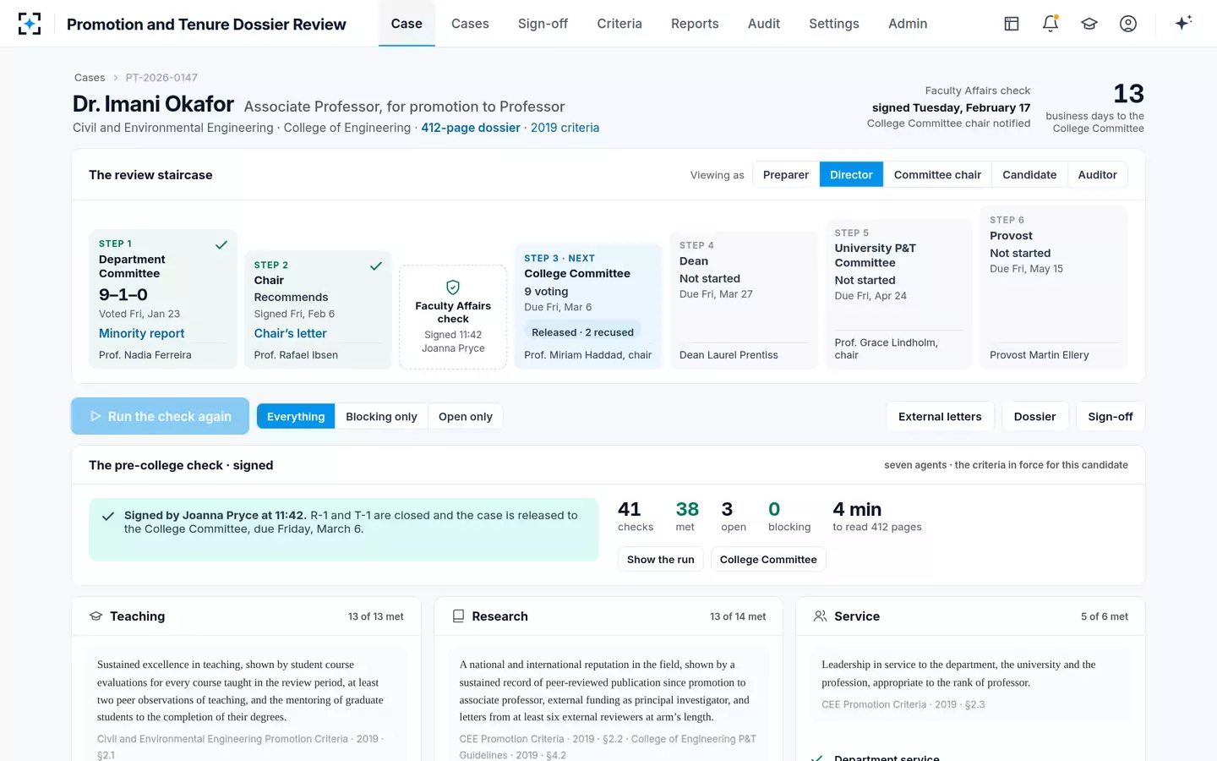This screenshot has height=761, width=1217.
Task: Switch view to Committee chair
Action: [x=937, y=175]
